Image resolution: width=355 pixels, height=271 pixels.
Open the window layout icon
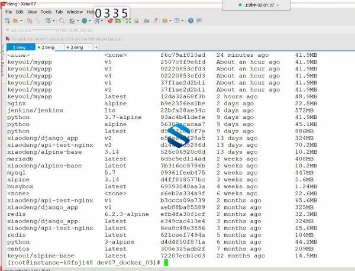coord(177,21)
